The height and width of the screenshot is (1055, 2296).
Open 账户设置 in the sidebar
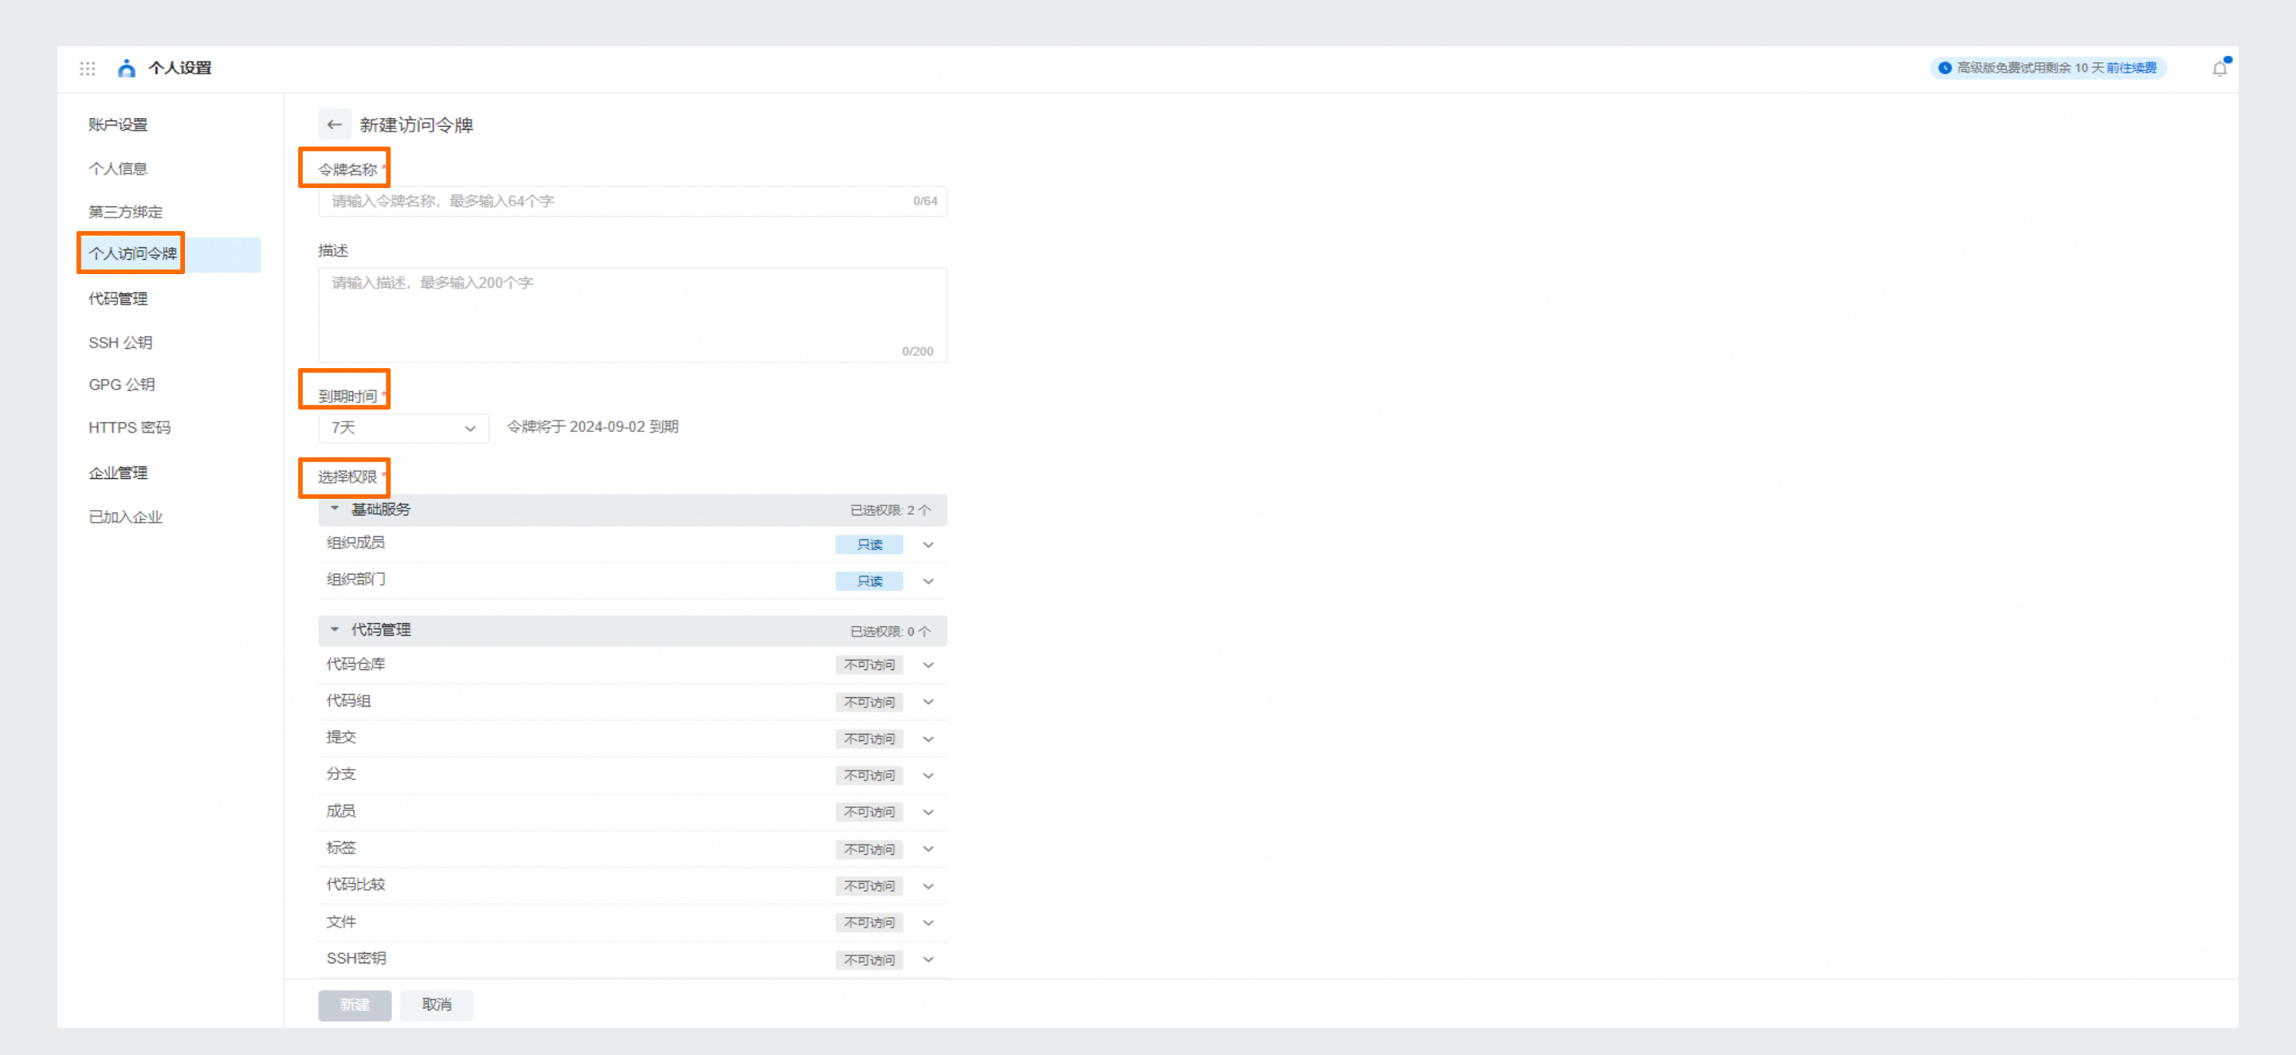[x=118, y=125]
